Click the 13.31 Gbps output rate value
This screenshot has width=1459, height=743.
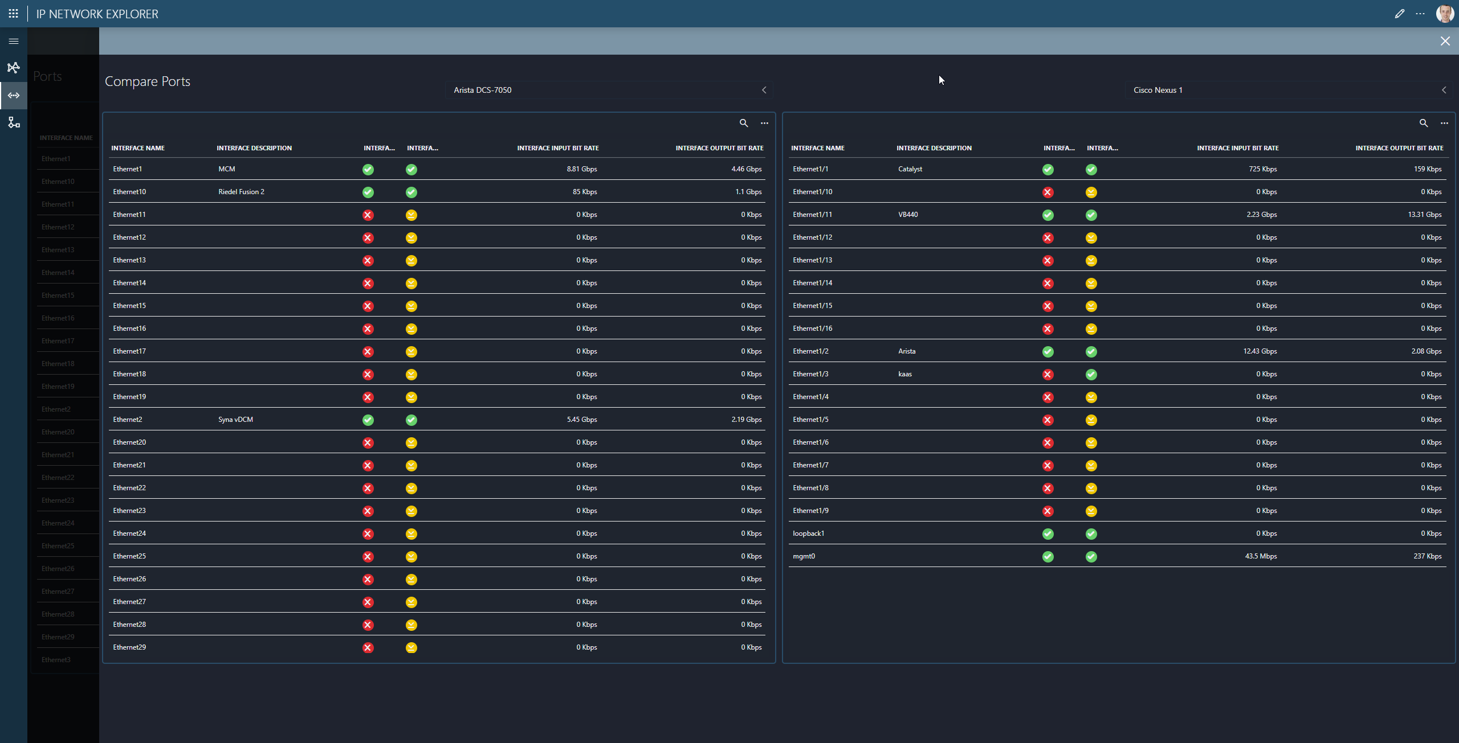pos(1425,215)
